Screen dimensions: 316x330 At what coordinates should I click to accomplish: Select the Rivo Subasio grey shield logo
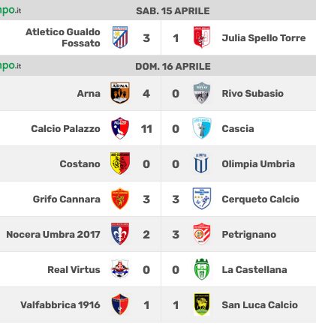[202, 93]
